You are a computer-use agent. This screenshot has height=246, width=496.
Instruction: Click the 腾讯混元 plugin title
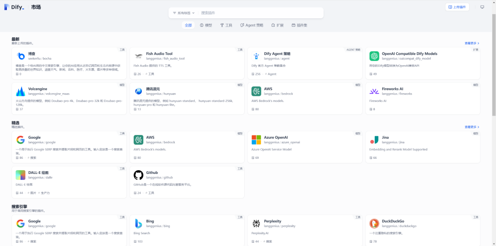153,89
